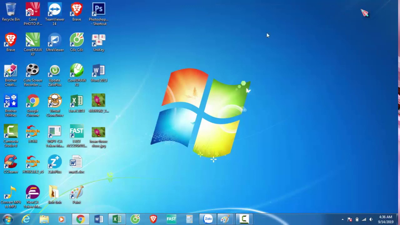400x225 pixels.
Task: Launch the Corel PHOTO-PAINT desktop shortcut
Action: pos(33,14)
